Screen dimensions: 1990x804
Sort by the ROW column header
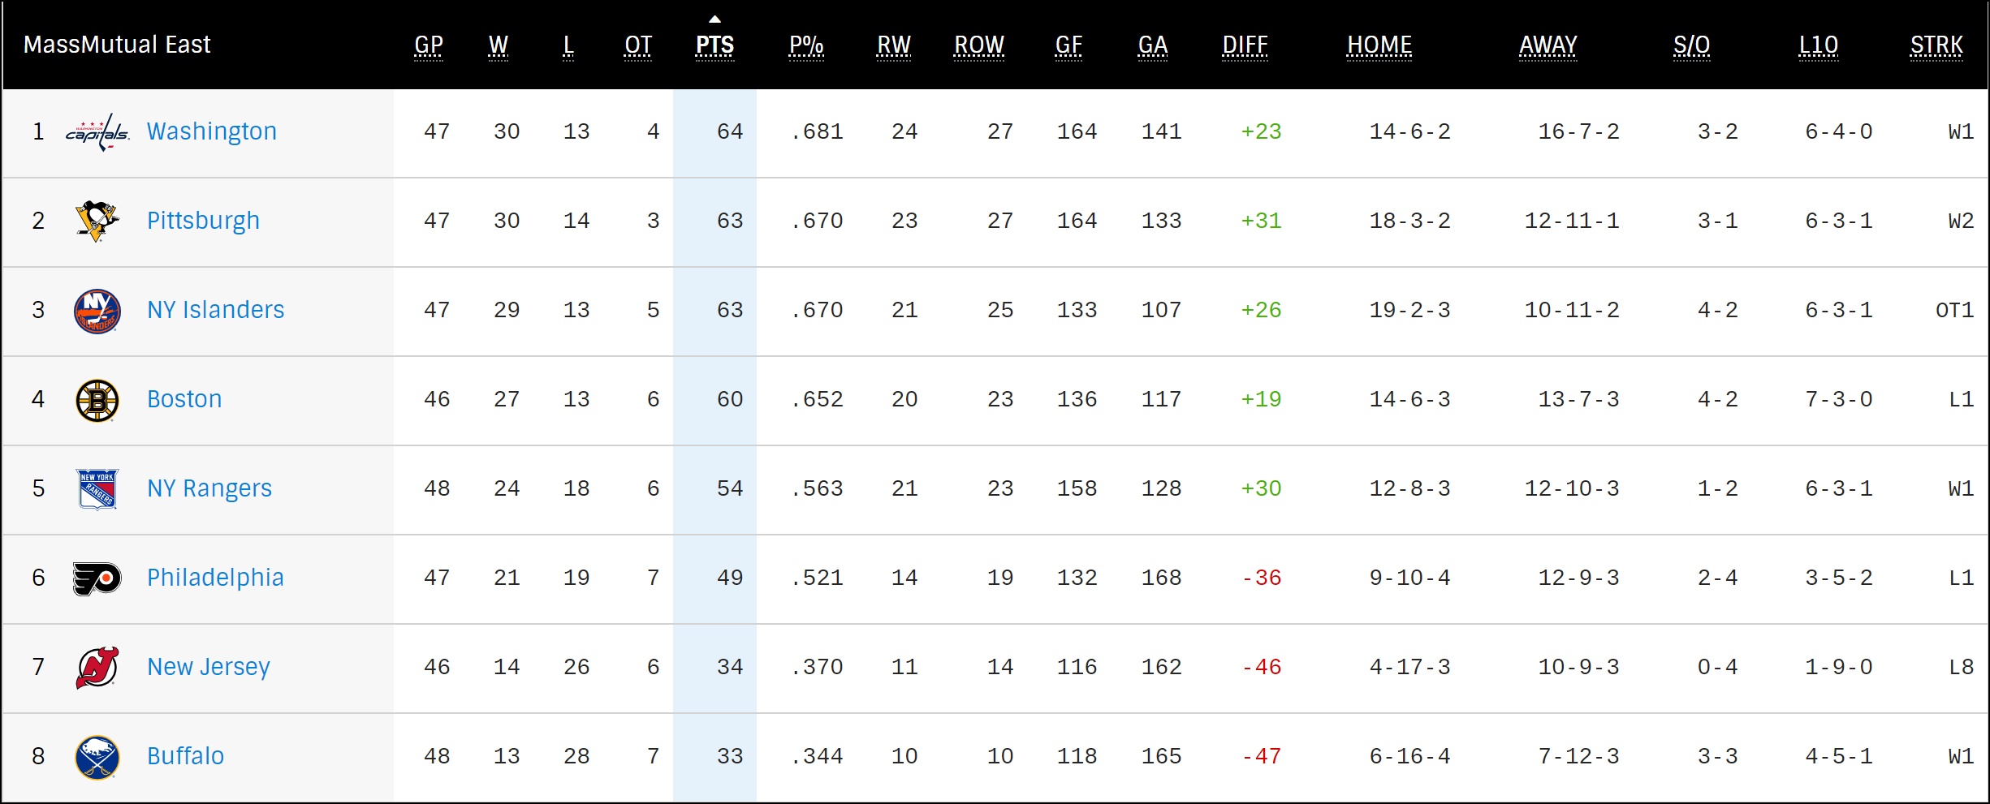click(979, 45)
